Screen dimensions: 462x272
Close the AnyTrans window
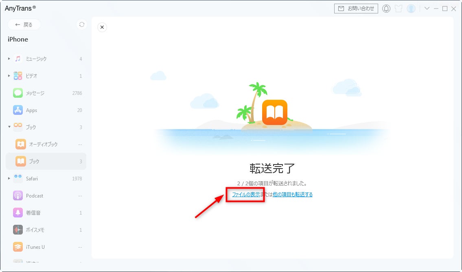pos(454,9)
